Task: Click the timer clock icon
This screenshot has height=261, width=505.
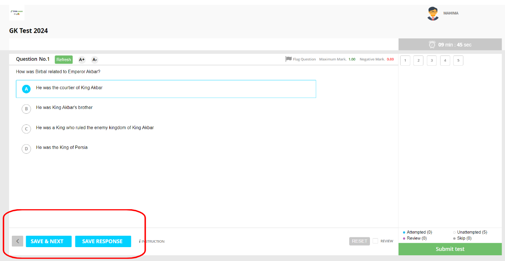Action: click(x=432, y=44)
